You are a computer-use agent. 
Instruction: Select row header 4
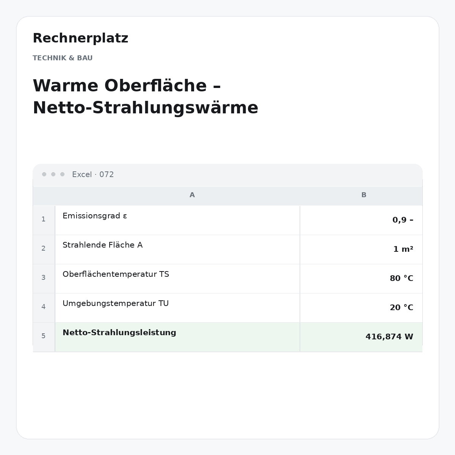coord(44,307)
